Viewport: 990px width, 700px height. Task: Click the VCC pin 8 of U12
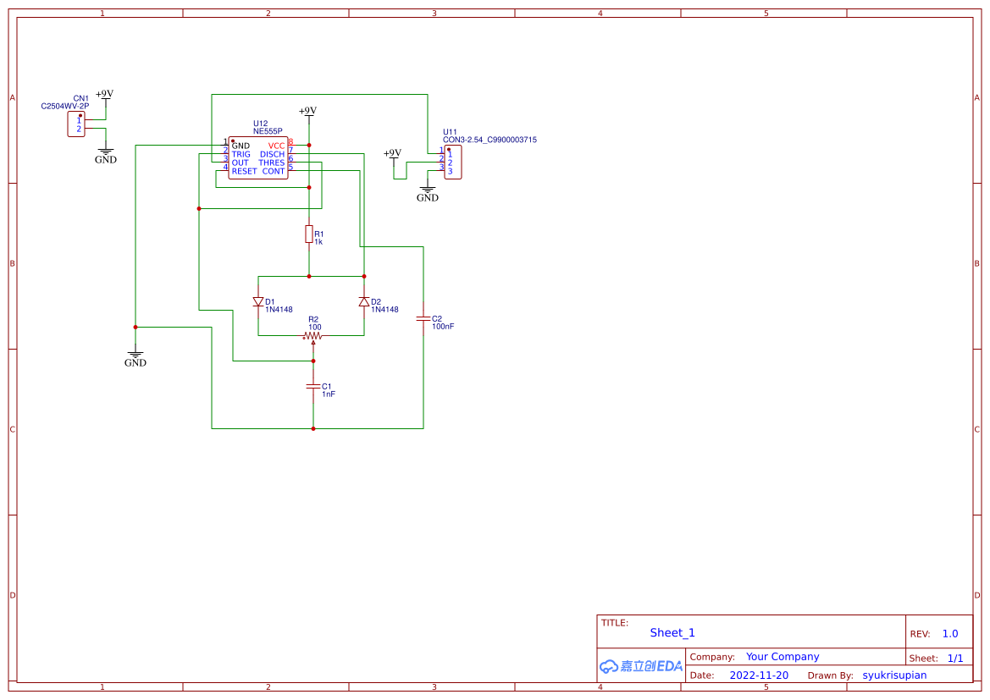click(x=293, y=146)
